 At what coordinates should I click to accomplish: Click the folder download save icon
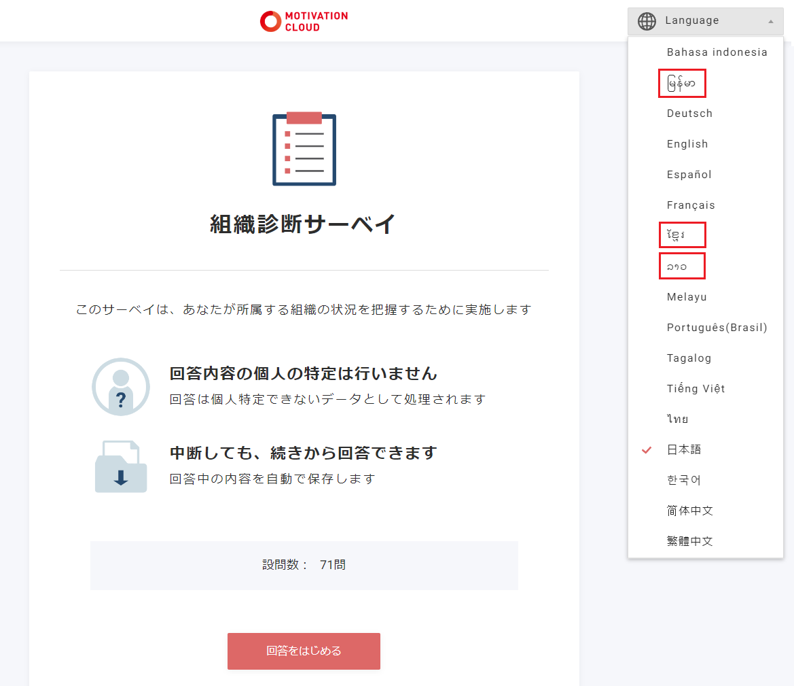pyautogui.click(x=120, y=467)
